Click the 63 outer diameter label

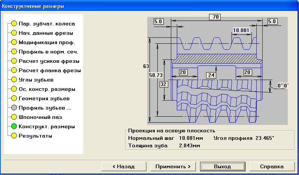146,67
